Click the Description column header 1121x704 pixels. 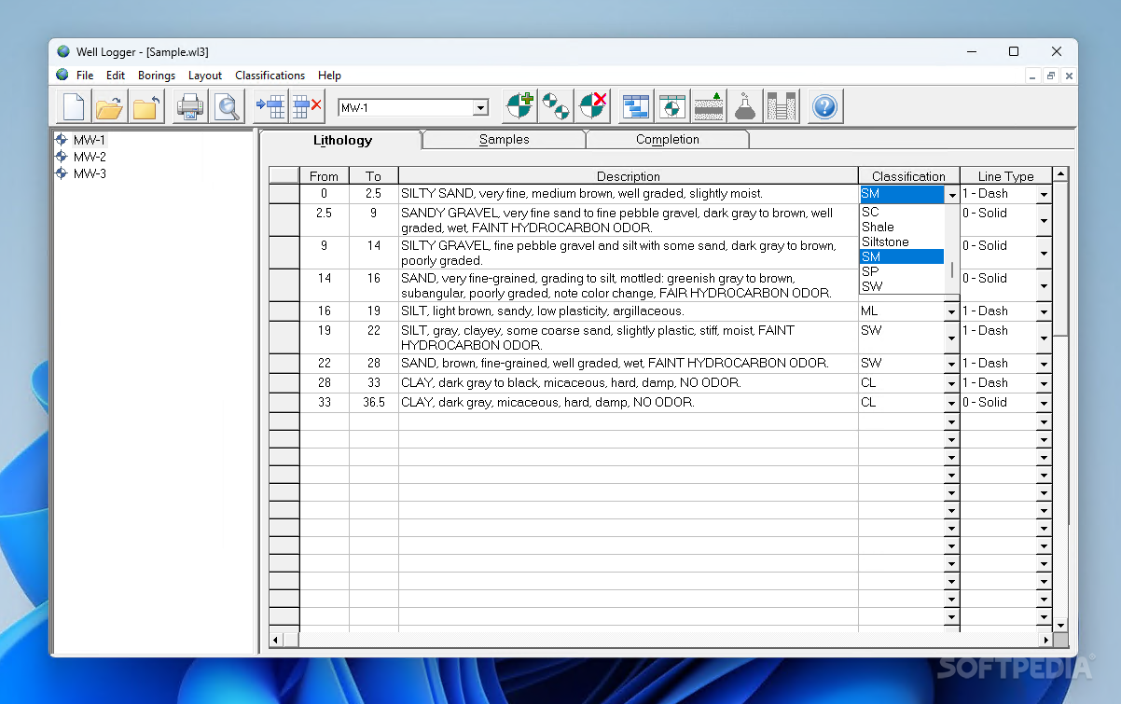pyautogui.click(x=629, y=176)
